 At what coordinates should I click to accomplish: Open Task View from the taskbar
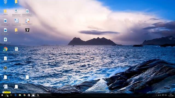click(11, 95)
